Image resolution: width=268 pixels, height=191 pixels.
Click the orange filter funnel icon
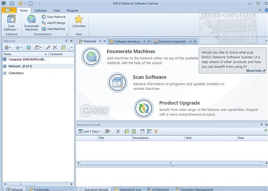(x=156, y=131)
